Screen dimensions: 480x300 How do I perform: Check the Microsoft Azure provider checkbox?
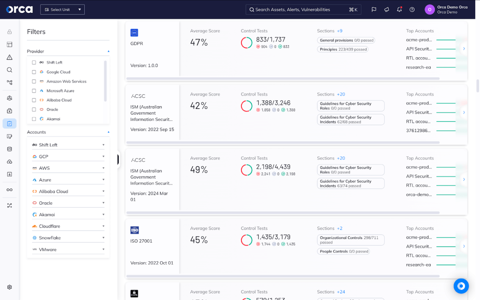point(34,91)
